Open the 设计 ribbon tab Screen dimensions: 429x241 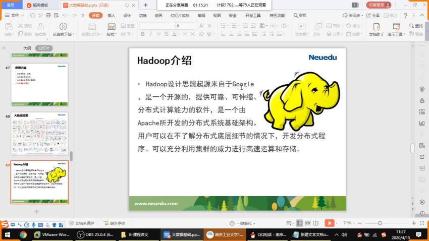127,15
